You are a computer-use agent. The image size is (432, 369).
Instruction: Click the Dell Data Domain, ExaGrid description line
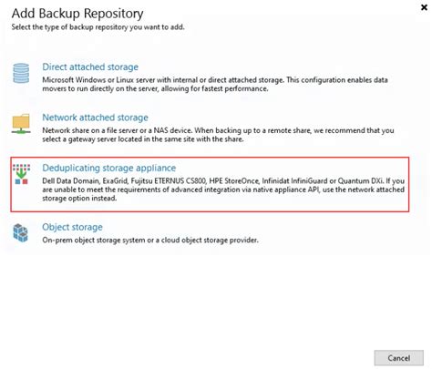[x=223, y=181]
